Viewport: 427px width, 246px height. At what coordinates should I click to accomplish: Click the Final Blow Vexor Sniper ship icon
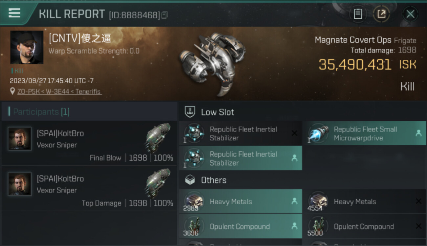click(x=158, y=137)
